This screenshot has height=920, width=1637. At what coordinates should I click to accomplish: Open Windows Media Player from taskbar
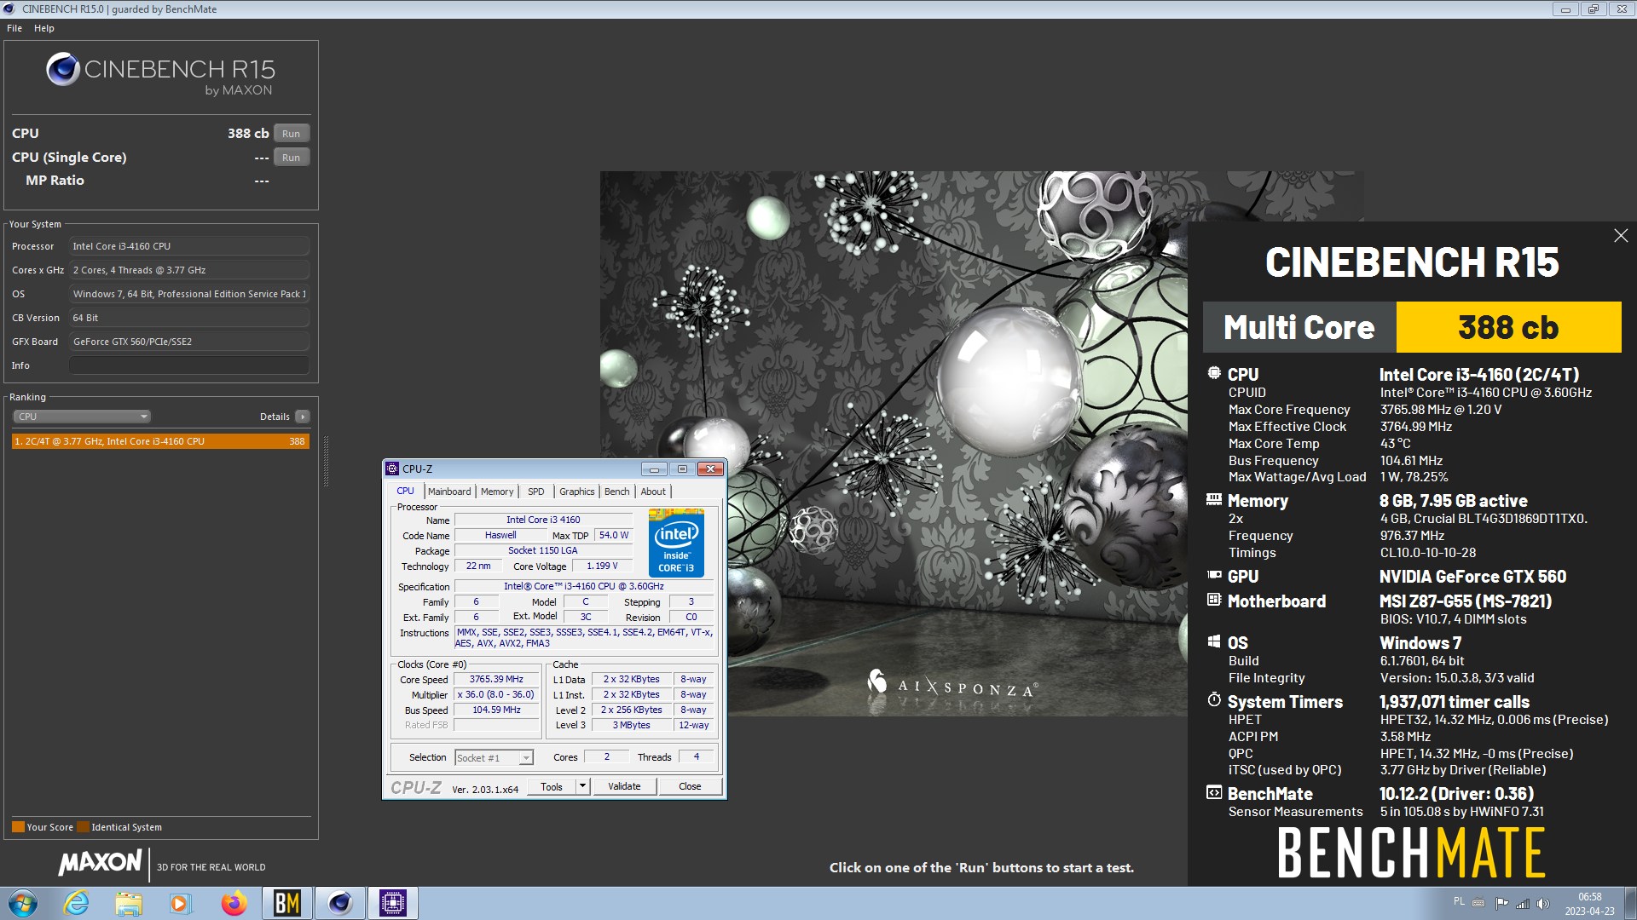[x=180, y=903]
